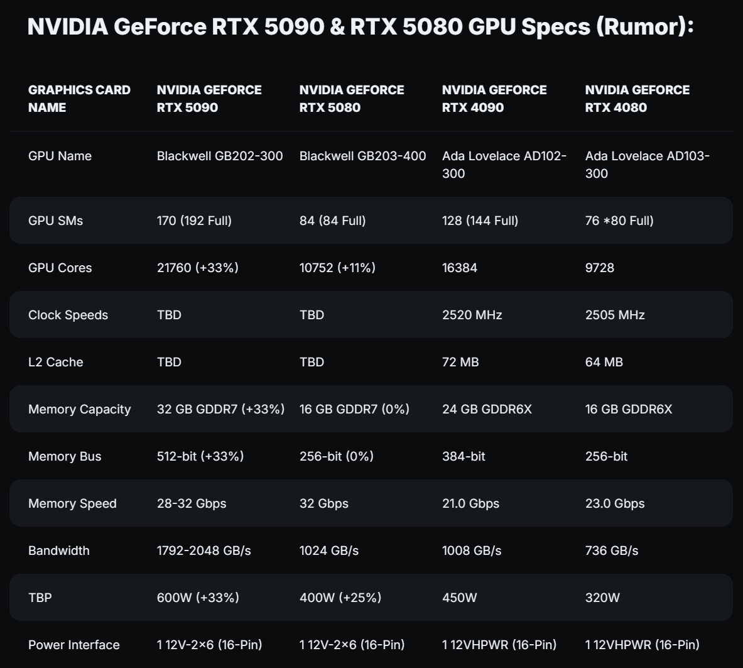Image resolution: width=743 pixels, height=668 pixels.
Task: Select the NVIDIA GeForce RTX 5080 column header
Action: [352, 99]
